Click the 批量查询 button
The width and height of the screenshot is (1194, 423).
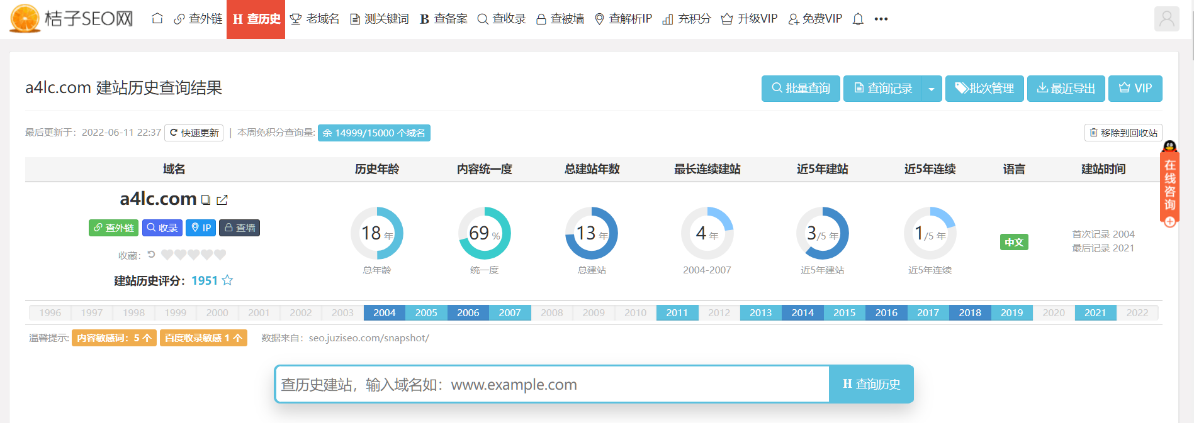click(x=801, y=89)
